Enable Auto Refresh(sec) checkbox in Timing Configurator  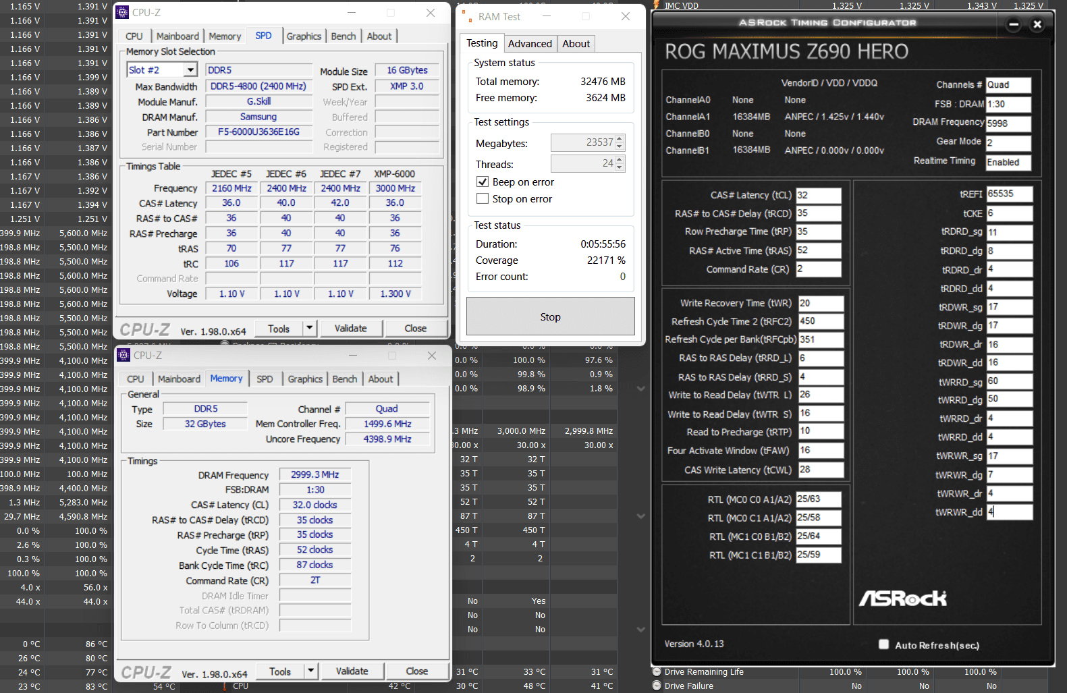click(883, 644)
